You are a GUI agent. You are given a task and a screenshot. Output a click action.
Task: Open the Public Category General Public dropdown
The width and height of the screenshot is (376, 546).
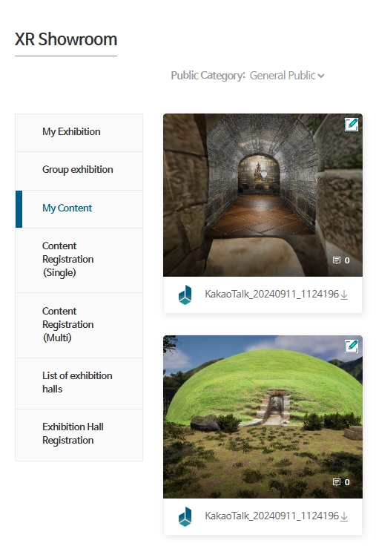[287, 76]
